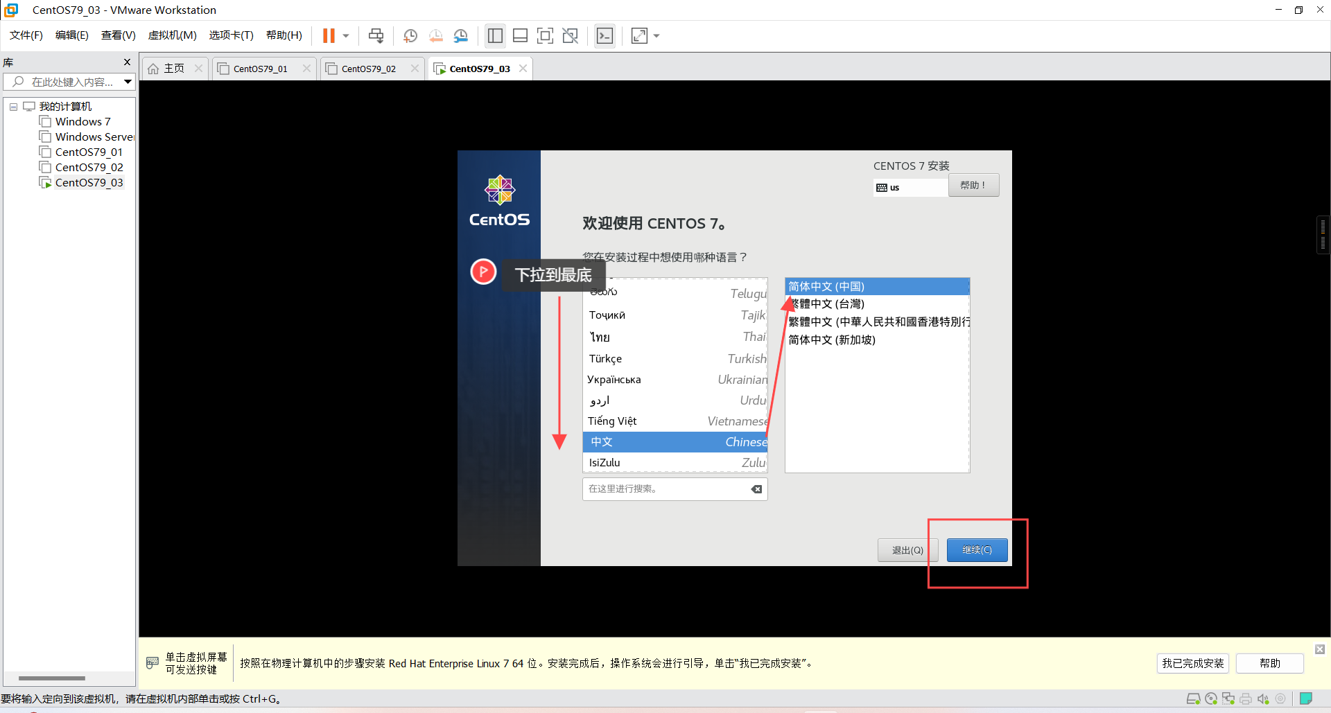
Task: Select 简体中文 (中国) locale
Action: coord(877,287)
